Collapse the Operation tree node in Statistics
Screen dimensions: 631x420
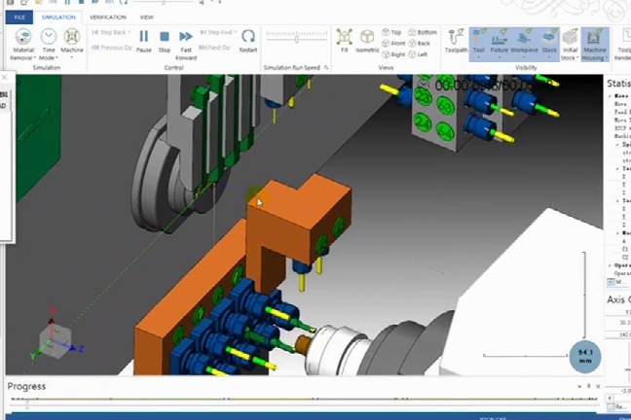coord(611,265)
